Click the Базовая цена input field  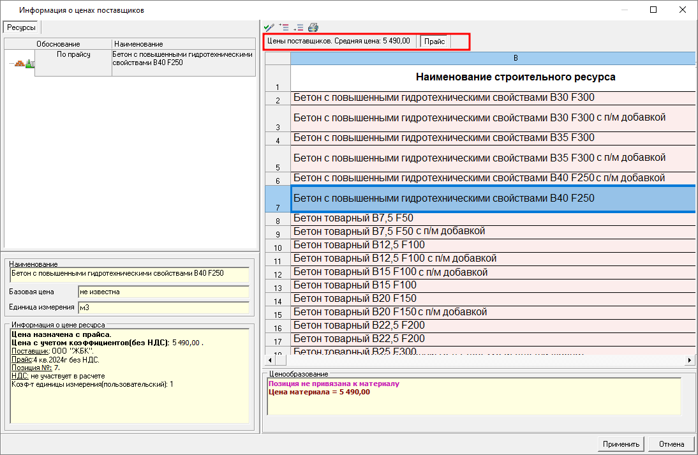(x=163, y=292)
